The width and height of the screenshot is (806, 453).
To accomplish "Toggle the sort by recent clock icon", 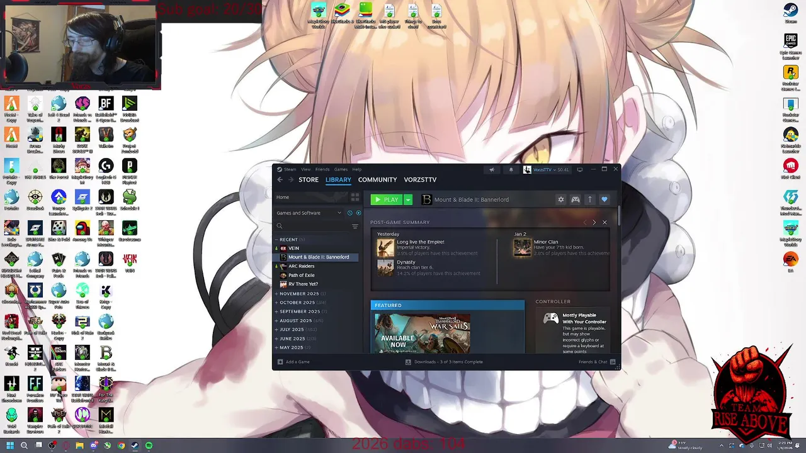I will pos(350,213).
